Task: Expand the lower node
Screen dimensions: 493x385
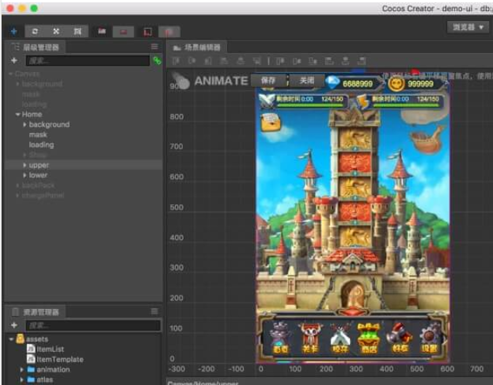Action: (x=25, y=175)
